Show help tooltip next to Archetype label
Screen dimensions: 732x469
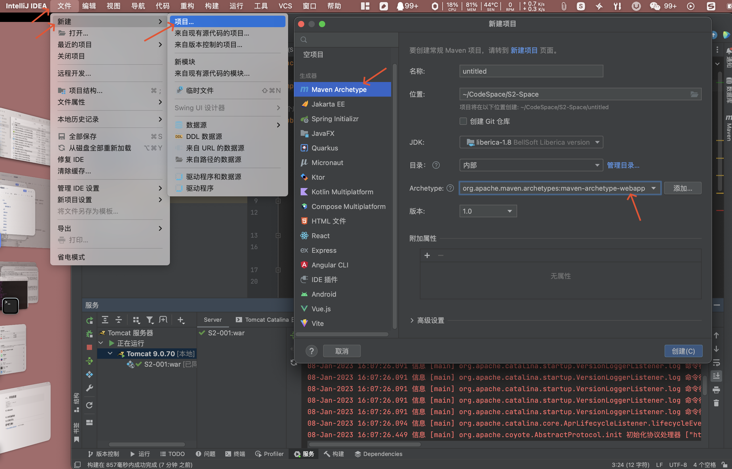(450, 188)
